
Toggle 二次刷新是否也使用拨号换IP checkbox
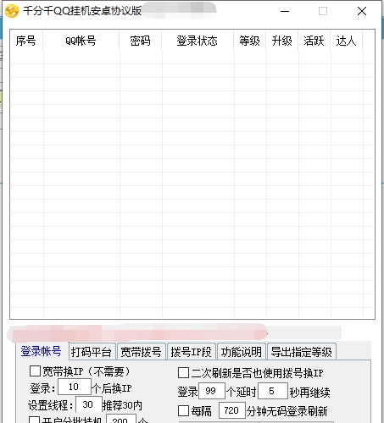(x=183, y=373)
